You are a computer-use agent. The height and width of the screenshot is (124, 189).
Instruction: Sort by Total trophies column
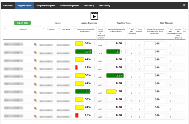[x=137, y=29]
